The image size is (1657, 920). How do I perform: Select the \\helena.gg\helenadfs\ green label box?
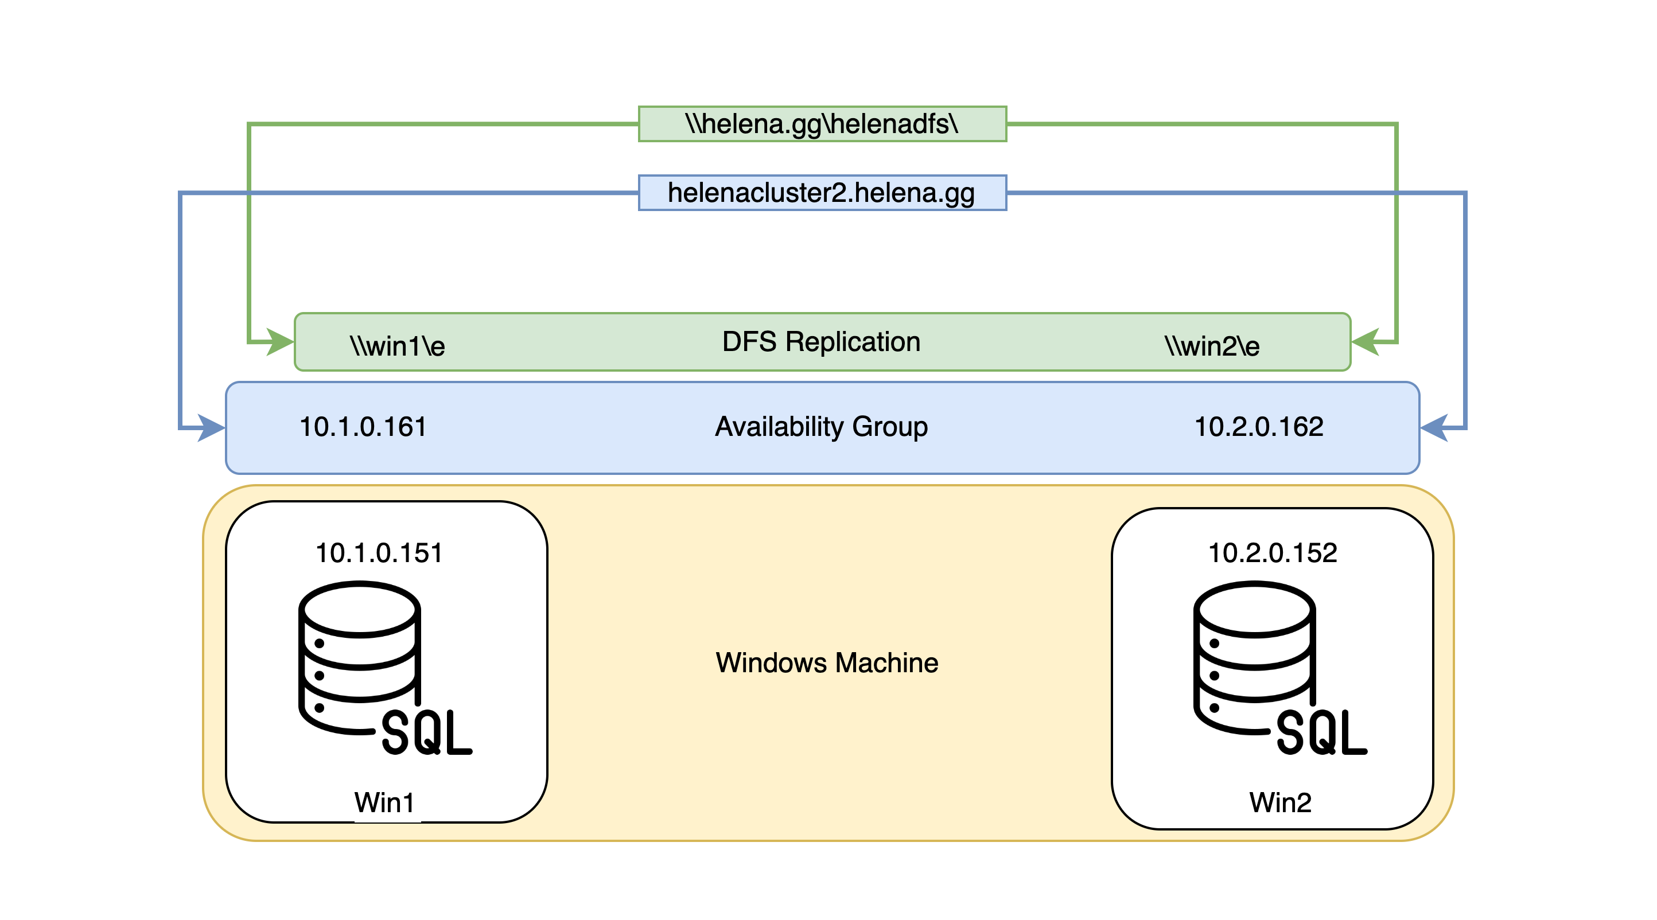pyautogui.click(x=822, y=123)
